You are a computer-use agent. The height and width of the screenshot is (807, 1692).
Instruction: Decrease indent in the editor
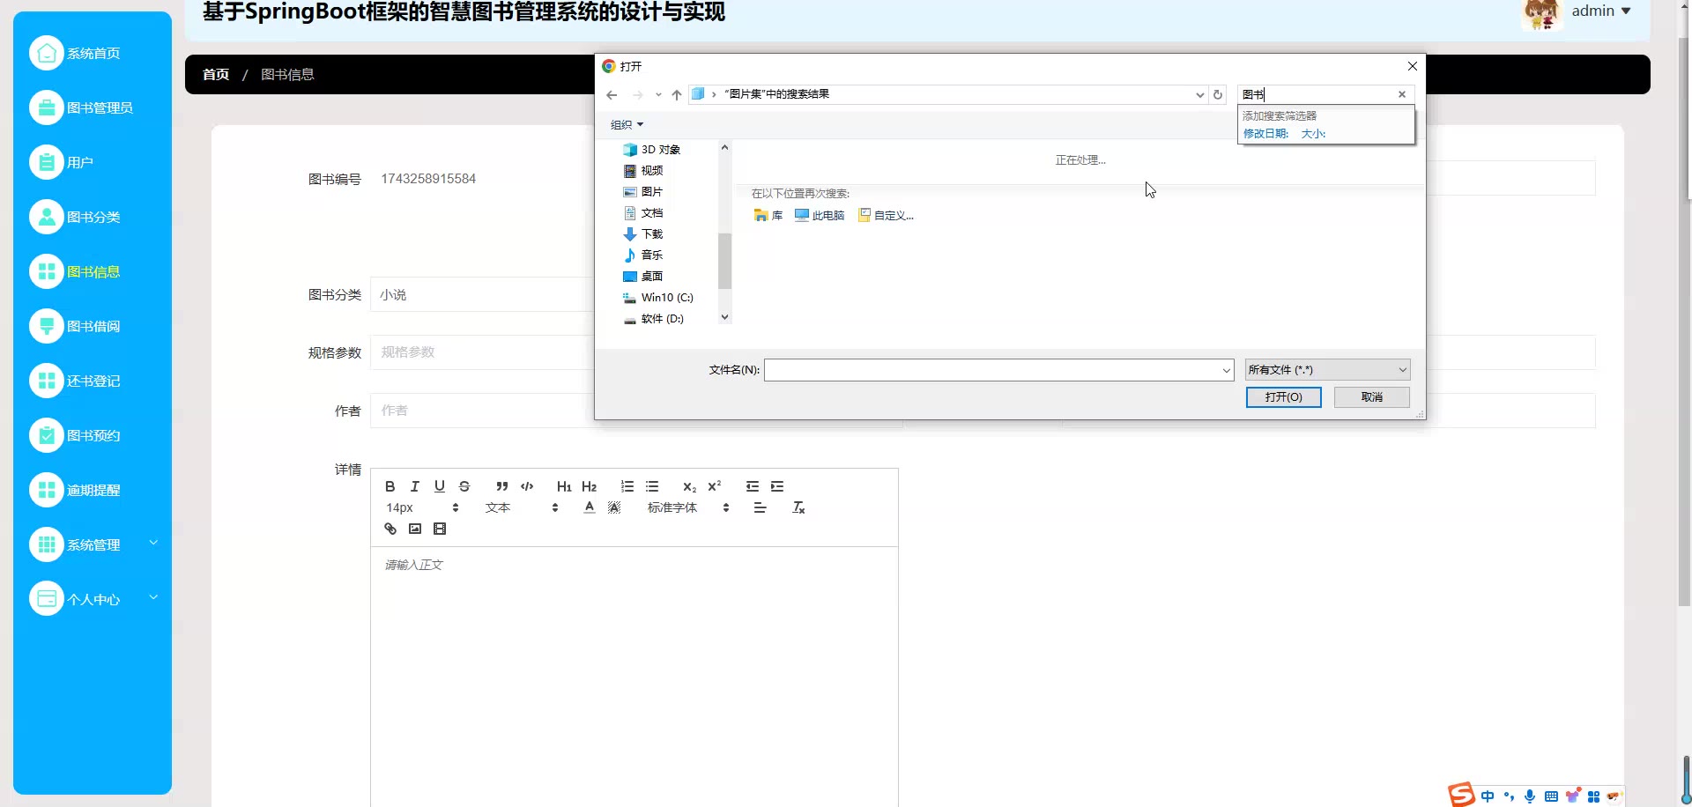click(x=753, y=486)
